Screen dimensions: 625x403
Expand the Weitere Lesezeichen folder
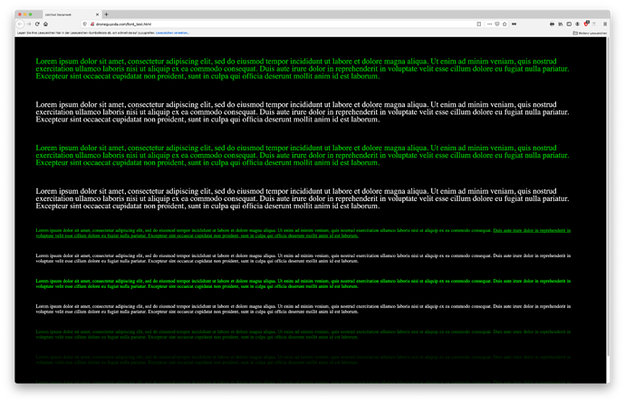[x=590, y=33]
